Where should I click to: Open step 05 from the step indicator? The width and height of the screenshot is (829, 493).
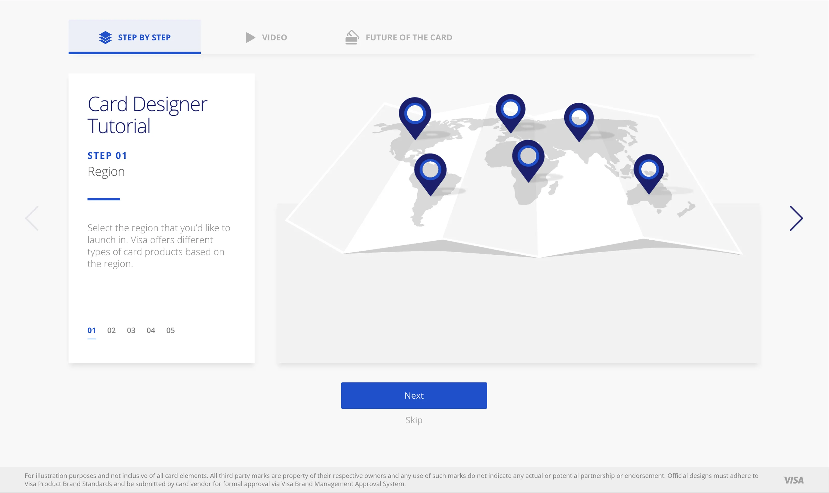point(170,330)
